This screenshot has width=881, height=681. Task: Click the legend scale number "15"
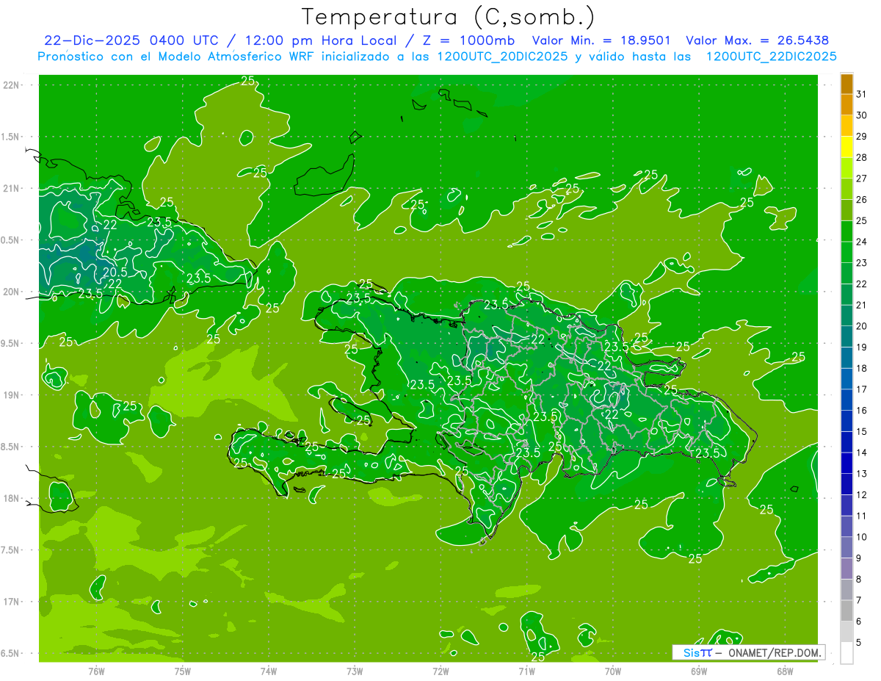pyautogui.click(x=861, y=432)
